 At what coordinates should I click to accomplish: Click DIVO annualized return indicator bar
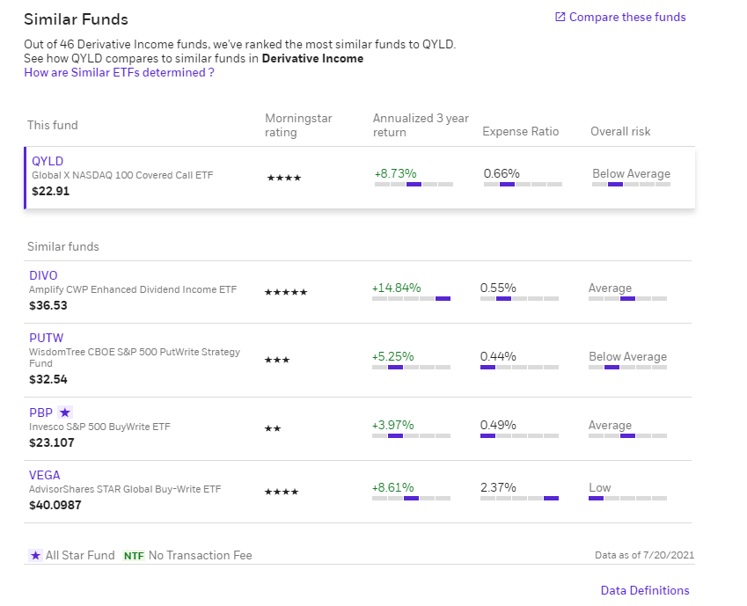[411, 299]
